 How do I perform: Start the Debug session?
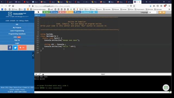[x=54, y=12]
